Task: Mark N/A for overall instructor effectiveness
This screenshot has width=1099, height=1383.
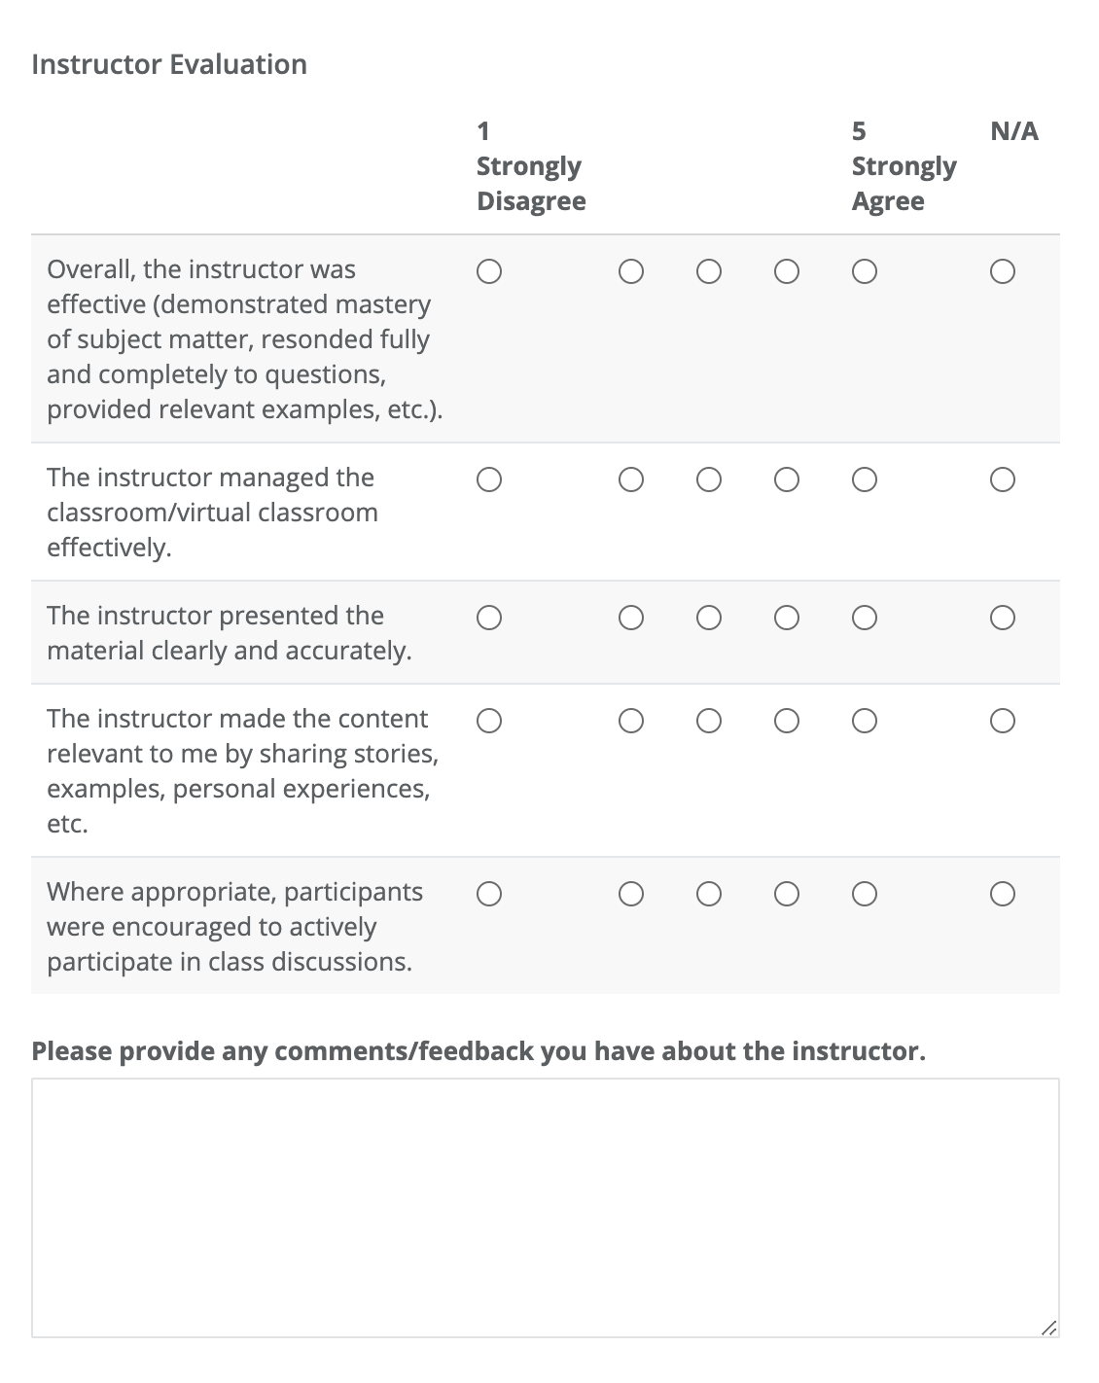Action: click(1003, 271)
